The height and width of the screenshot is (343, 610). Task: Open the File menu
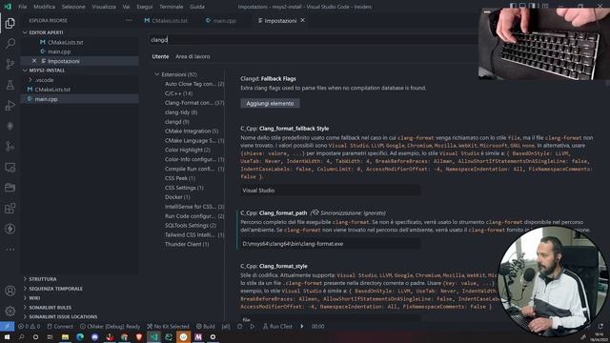(x=23, y=7)
